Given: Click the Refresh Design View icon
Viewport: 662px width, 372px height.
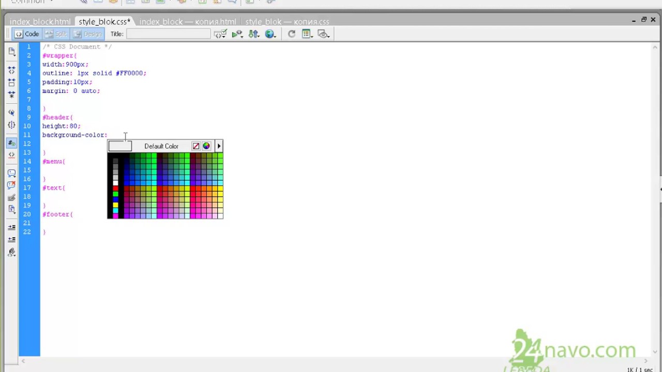Looking at the screenshot, I should tap(292, 34).
